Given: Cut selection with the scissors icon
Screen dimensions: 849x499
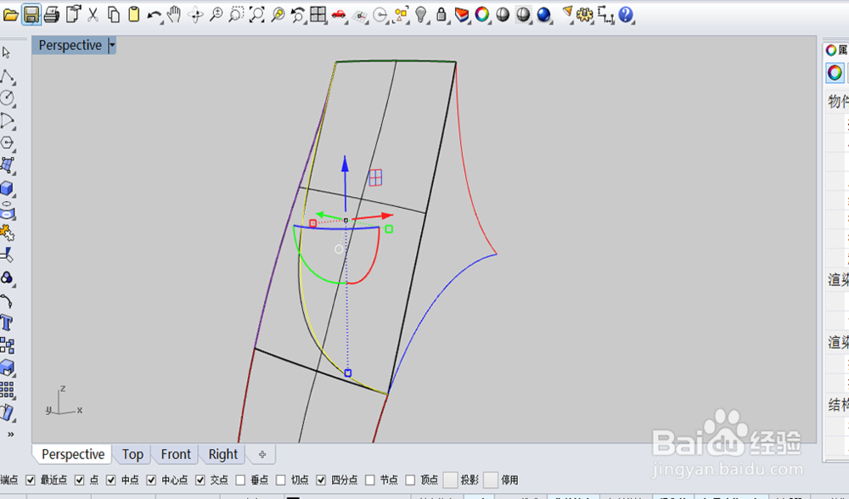Looking at the screenshot, I should click(93, 14).
